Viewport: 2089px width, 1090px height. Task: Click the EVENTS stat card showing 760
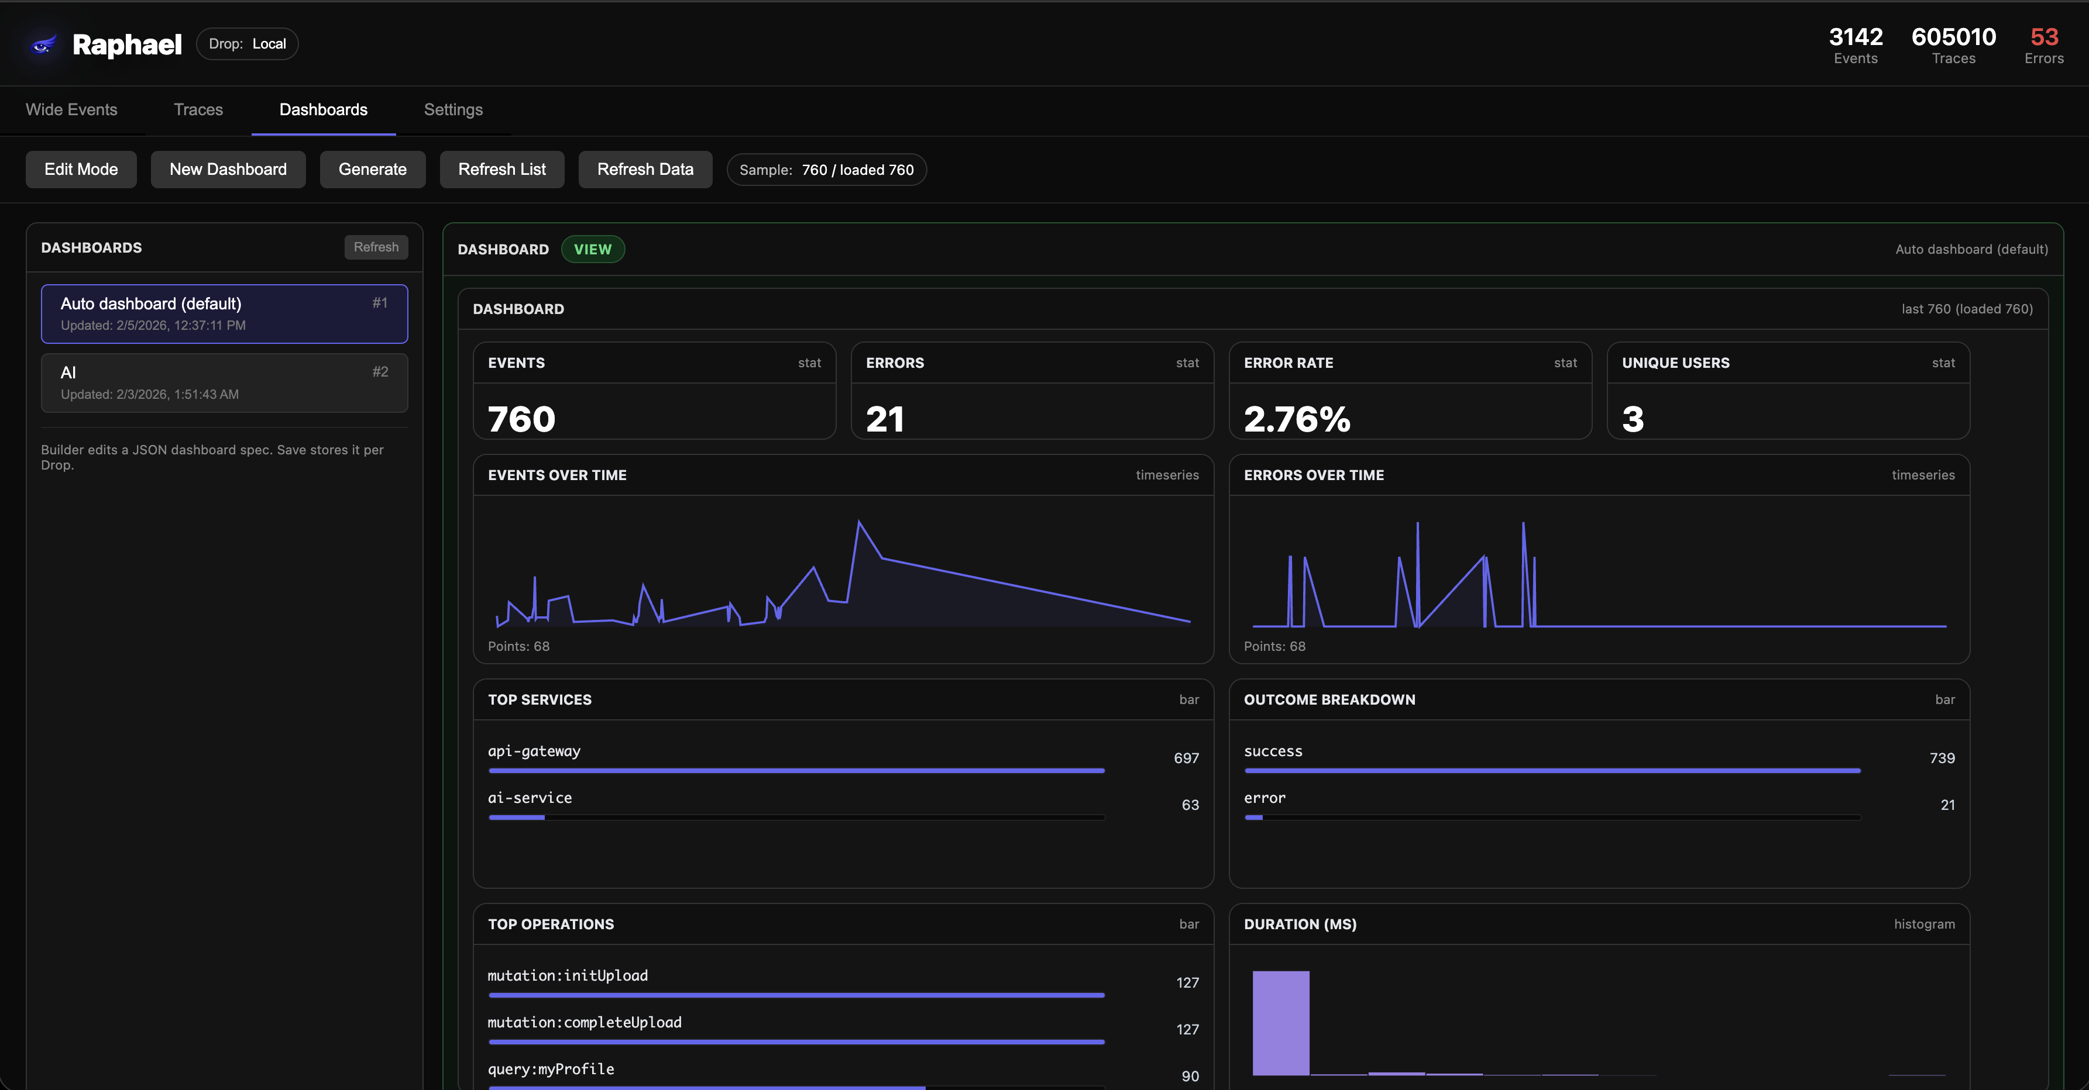click(654, 392)
